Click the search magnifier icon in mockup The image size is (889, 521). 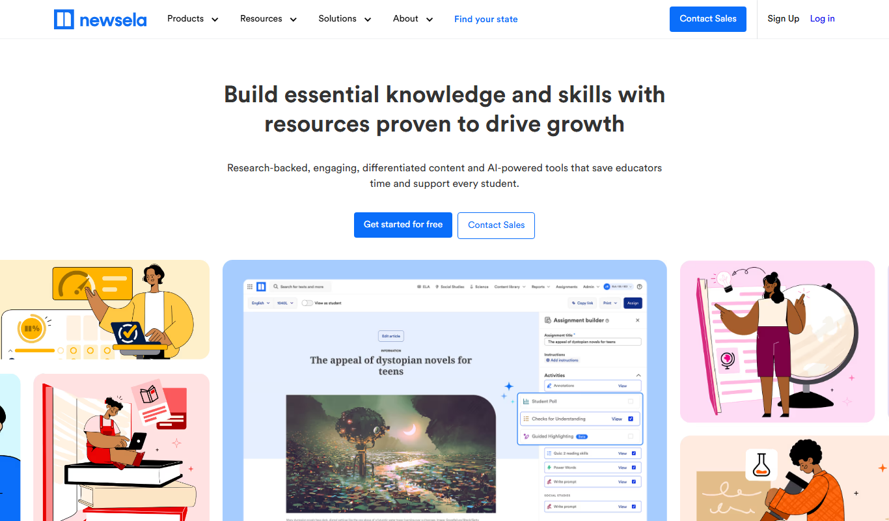pos(276,287)
